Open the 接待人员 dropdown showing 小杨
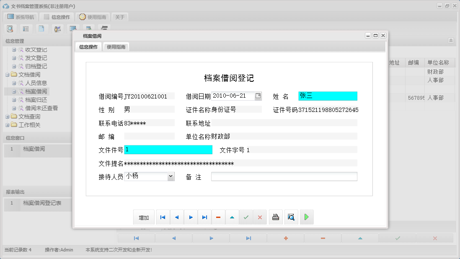Image resolution: width=460 pixels, height=259 pixels. 171,176
